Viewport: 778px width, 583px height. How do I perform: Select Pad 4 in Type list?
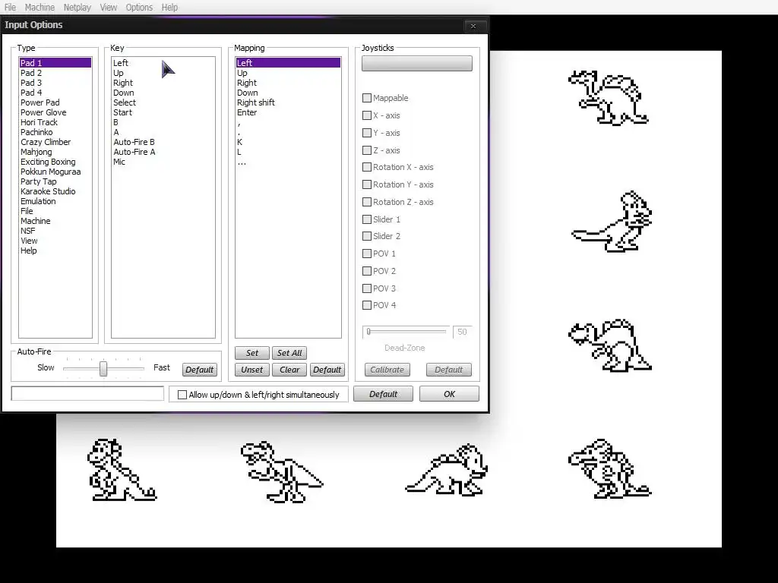click(55, 93)
